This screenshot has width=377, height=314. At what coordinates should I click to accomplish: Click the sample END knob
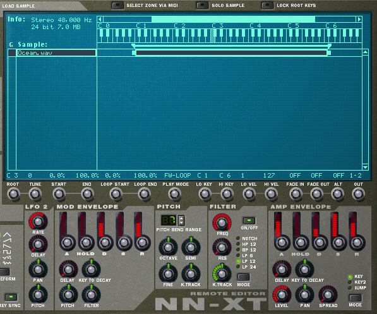[87, 194]
